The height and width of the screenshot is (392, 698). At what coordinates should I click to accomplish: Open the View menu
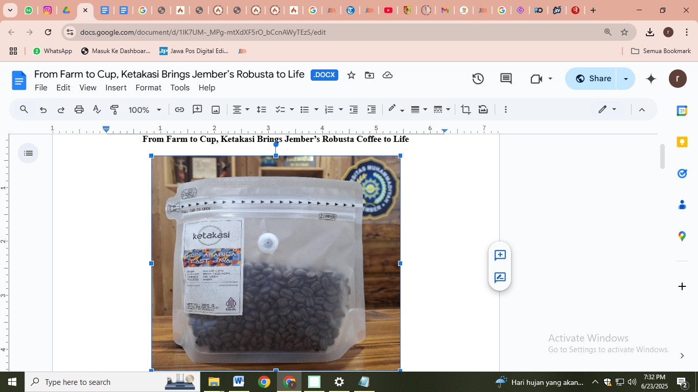pyautogui.click(x=88, y=88)
